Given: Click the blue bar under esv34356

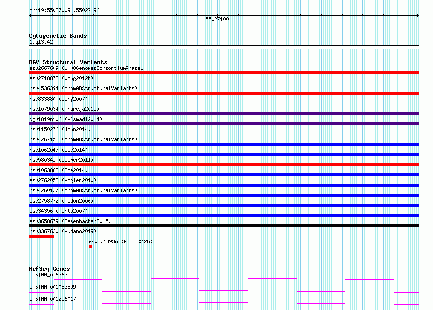Looking at the screenshot, I should coord(224,216).
